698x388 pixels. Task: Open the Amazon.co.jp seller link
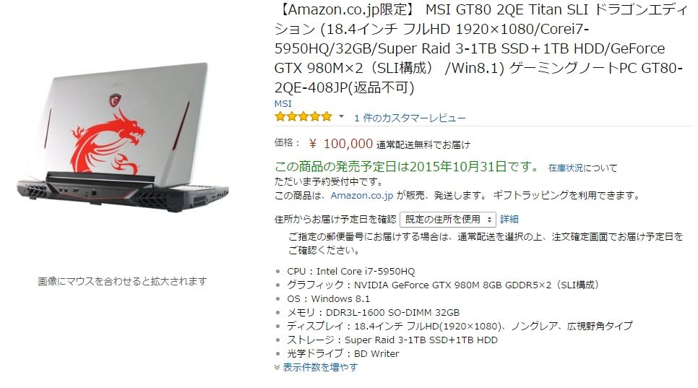click(362, 195)
